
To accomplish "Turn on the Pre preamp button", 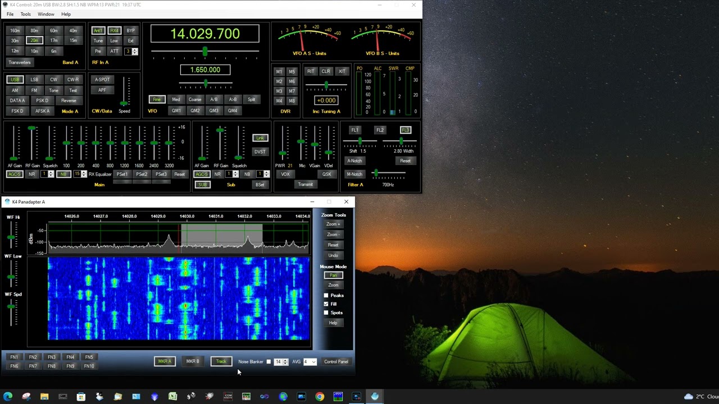I will [x=98, y=51].
